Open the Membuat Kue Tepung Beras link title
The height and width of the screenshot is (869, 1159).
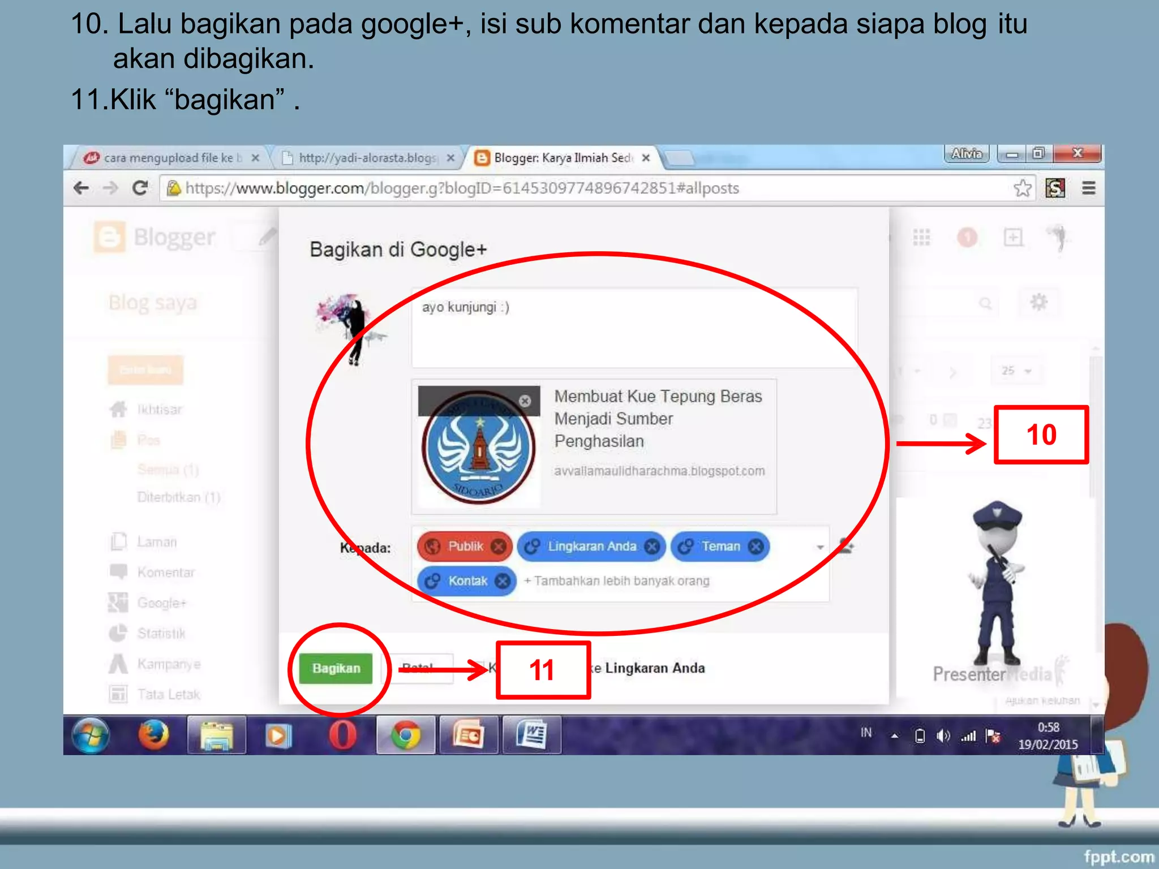coord(658,419)
